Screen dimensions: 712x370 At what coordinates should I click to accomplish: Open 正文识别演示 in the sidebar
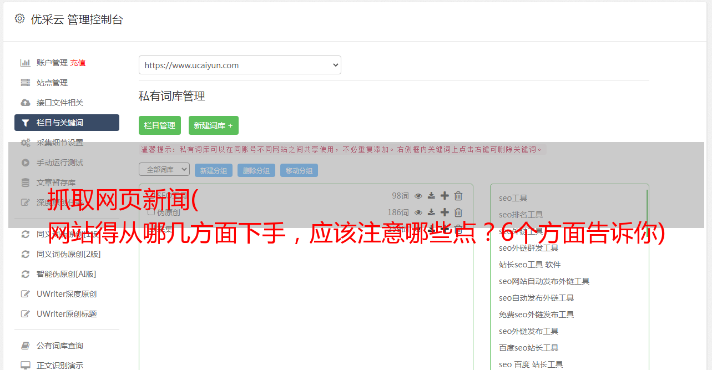(60, 366)
